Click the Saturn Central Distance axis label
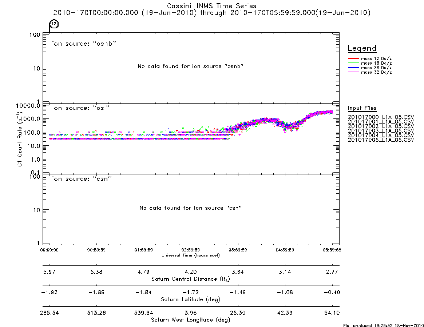 [191, 279]
